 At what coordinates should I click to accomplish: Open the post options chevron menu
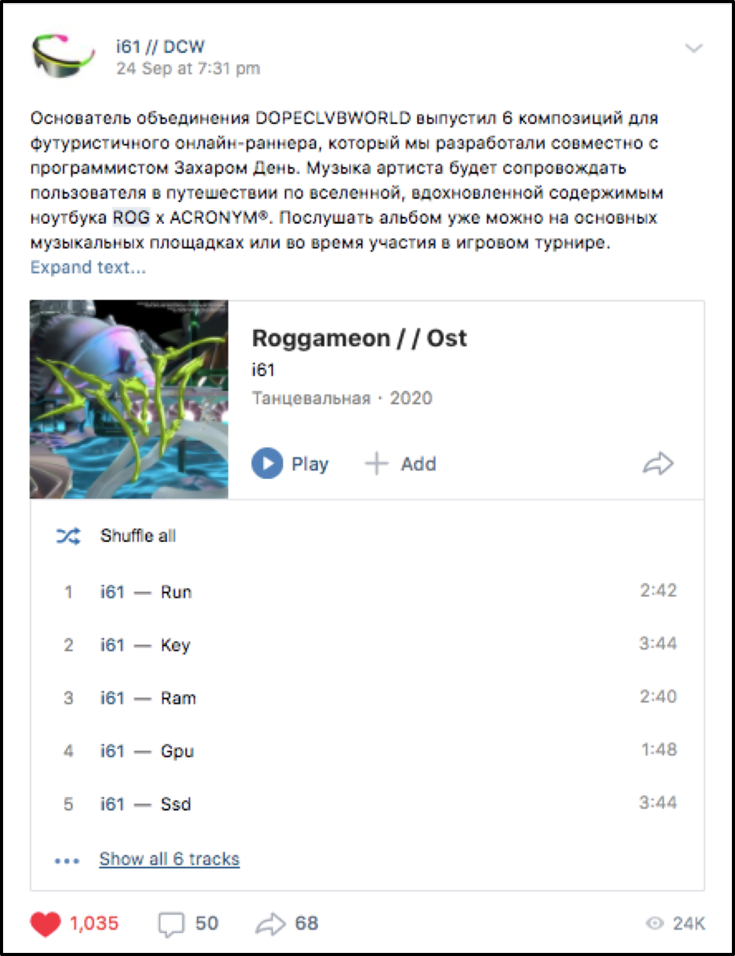click(x=694, y=48)
